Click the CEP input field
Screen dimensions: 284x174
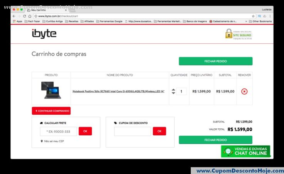click(58, 131)
